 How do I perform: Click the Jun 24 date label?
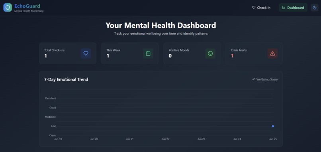[x=237, y=139]
